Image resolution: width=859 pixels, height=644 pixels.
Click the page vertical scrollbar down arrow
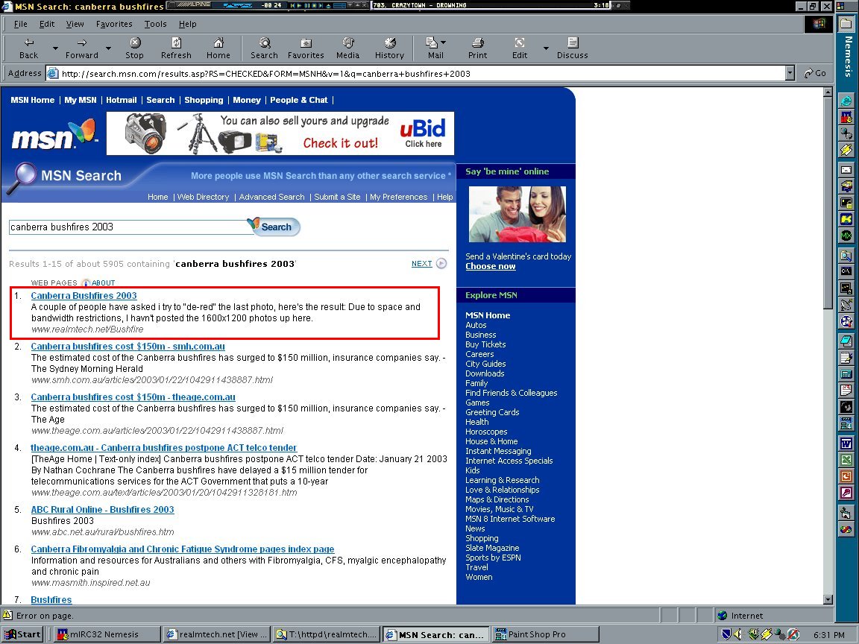[828, 599]
